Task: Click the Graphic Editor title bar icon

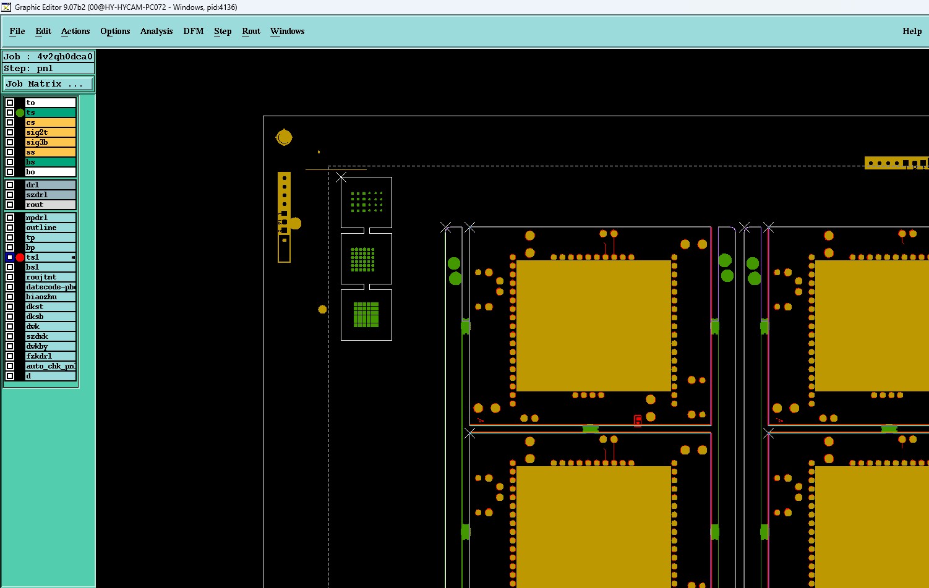Action: click(6, 7)
